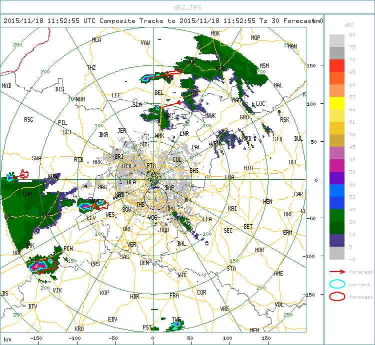Click the blue circle southeast of JHB

[x=155, y=199]
